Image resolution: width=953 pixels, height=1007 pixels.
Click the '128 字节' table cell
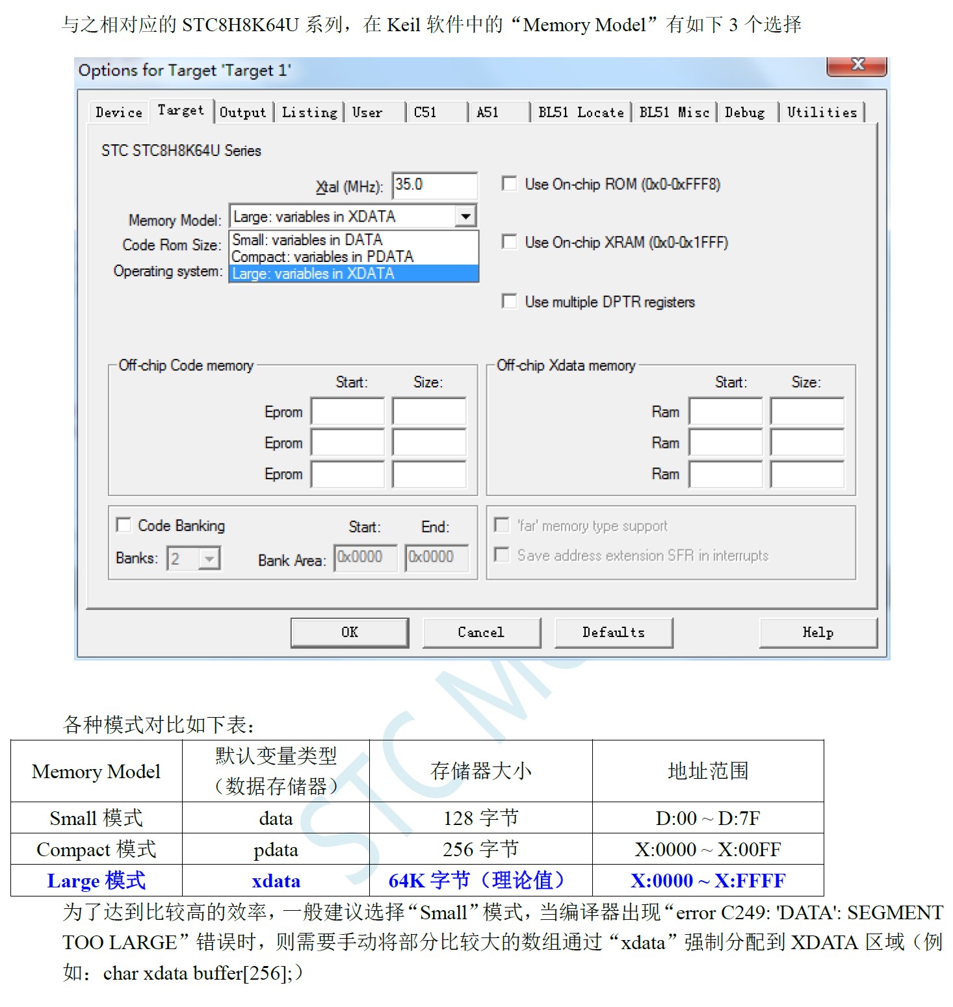(x=481, y=818)
